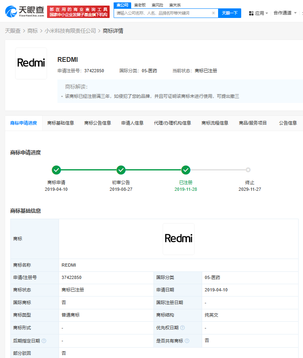Image resolution: width=303 pixels, height=358 pixels.
Task: Switch to the 商标流程信息 tab
Action: pyautogui.click(x=215, y=123)
